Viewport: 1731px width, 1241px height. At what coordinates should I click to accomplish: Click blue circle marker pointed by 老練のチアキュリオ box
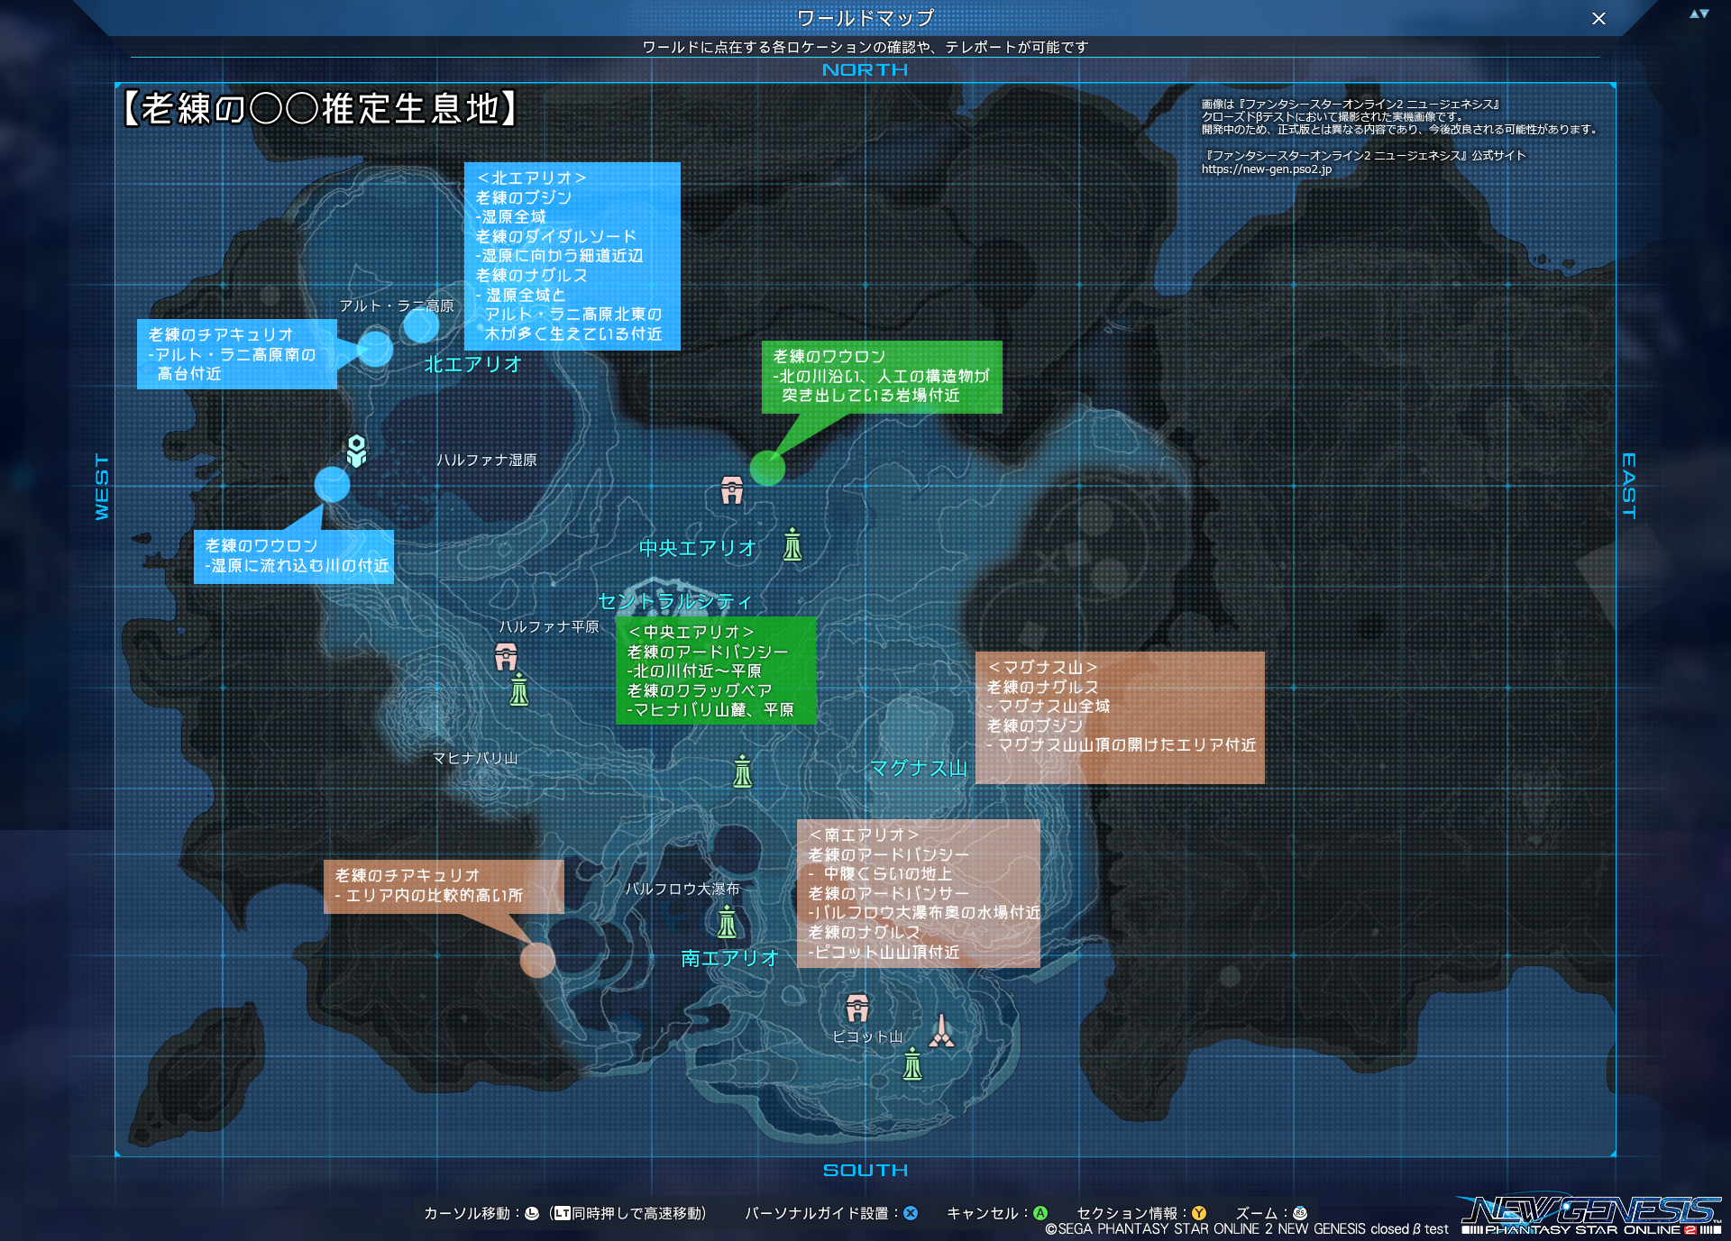coord(375,349)
